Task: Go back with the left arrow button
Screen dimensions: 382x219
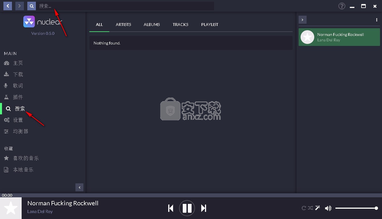Action: click(8, 6)
